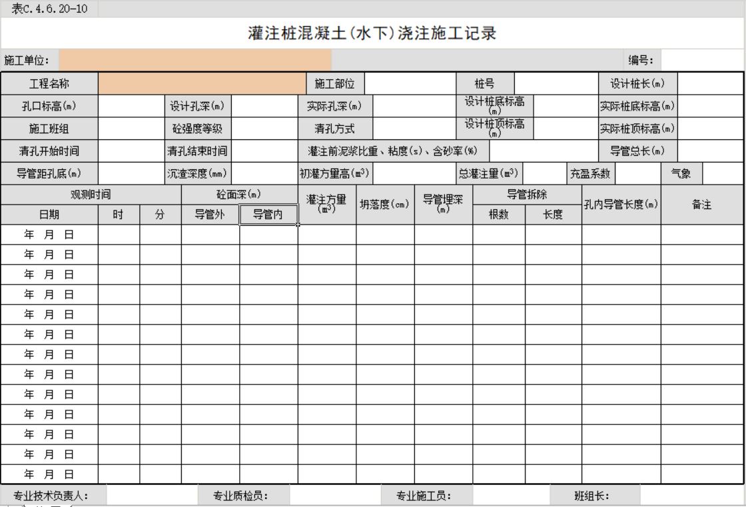This screenshot has height=507, width=746.
Task: Click the 导管外 header cell
Action: 210,215
